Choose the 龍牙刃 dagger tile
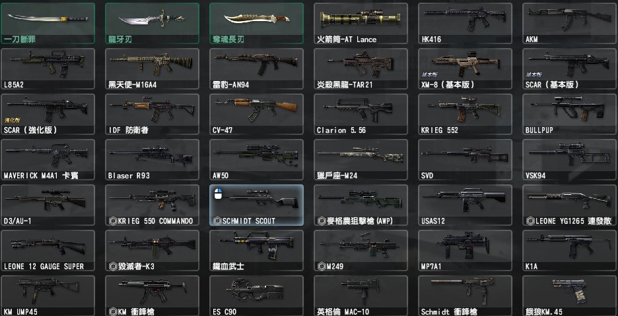 [x=152, y=23]
